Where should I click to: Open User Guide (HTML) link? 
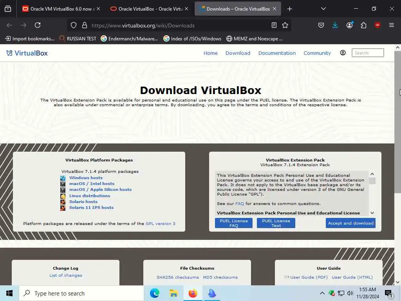pos(352,277)
